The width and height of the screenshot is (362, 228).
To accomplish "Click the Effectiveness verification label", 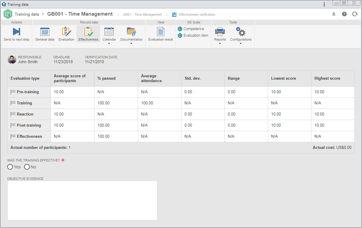I will click(x=197, y=14).
